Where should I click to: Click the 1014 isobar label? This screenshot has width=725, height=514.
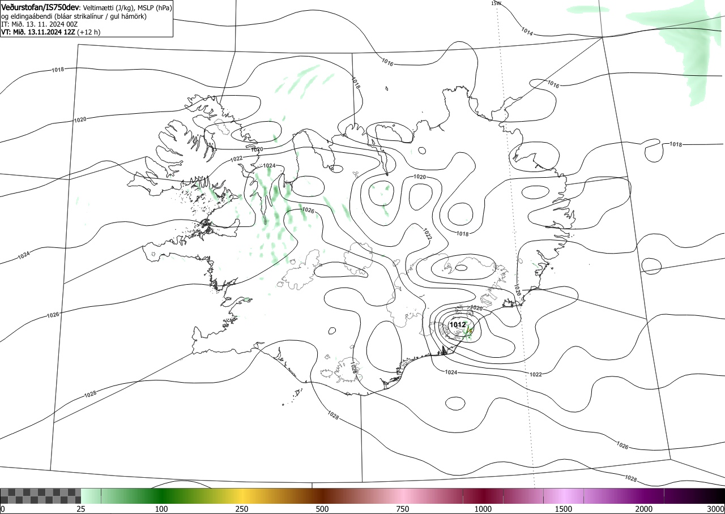(x=527, y=32)
